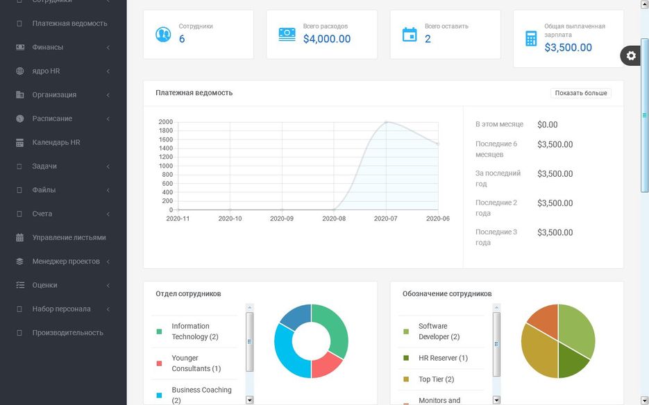Click the calendar icon beside Календарь HR
The height and width of the screenshot is (405, 649).
(x=19, y=142)
